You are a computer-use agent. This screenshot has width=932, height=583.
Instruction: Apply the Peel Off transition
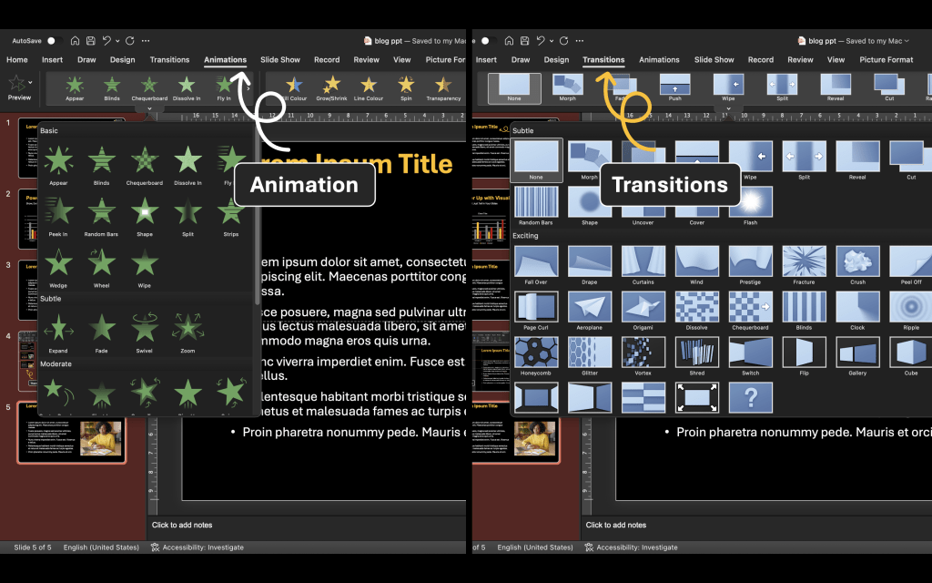click(911, 262)
